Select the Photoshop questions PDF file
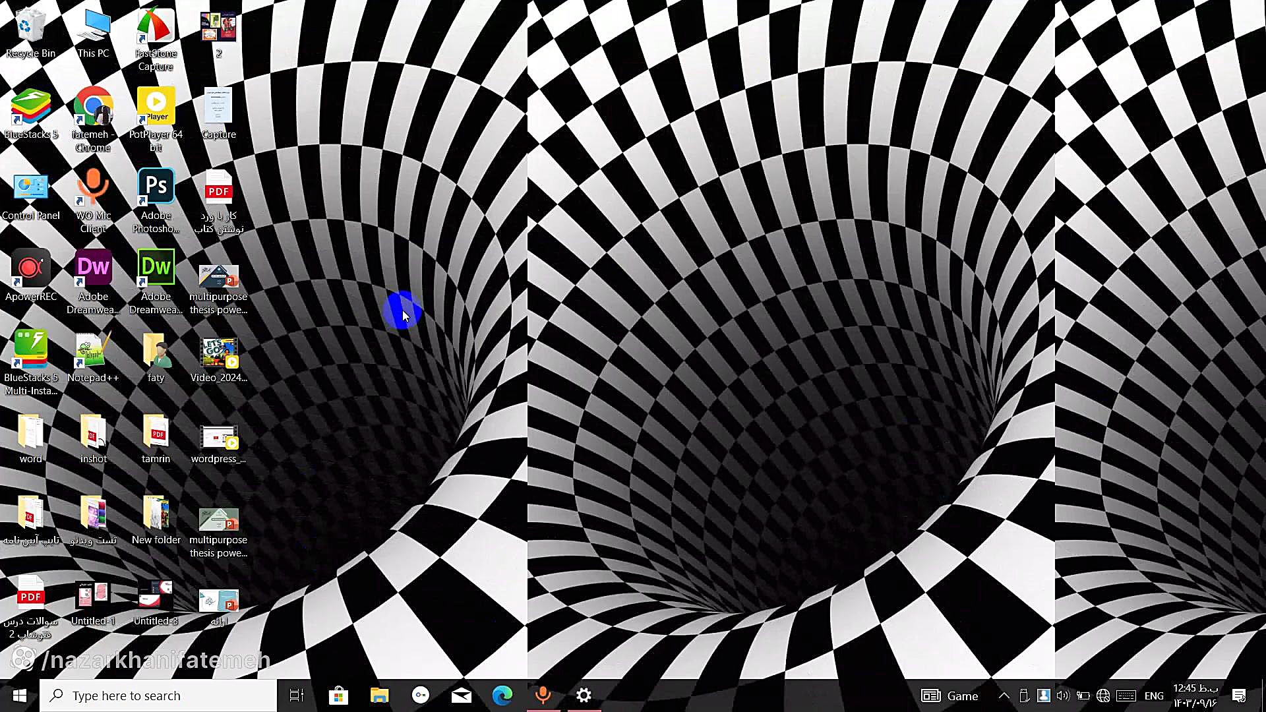 pos(30,607)
